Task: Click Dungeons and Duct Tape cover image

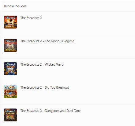Action: (10, 115)
